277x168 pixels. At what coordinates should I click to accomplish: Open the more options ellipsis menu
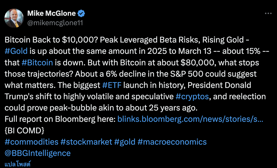click(268, 14)
